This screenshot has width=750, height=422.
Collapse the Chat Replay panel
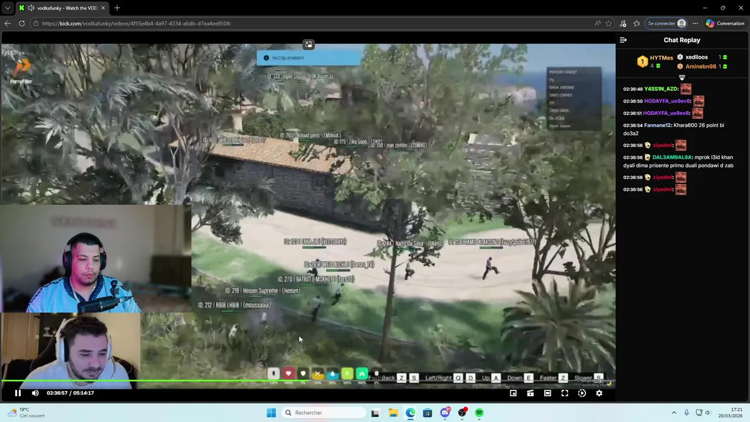[x=623, y=40]
